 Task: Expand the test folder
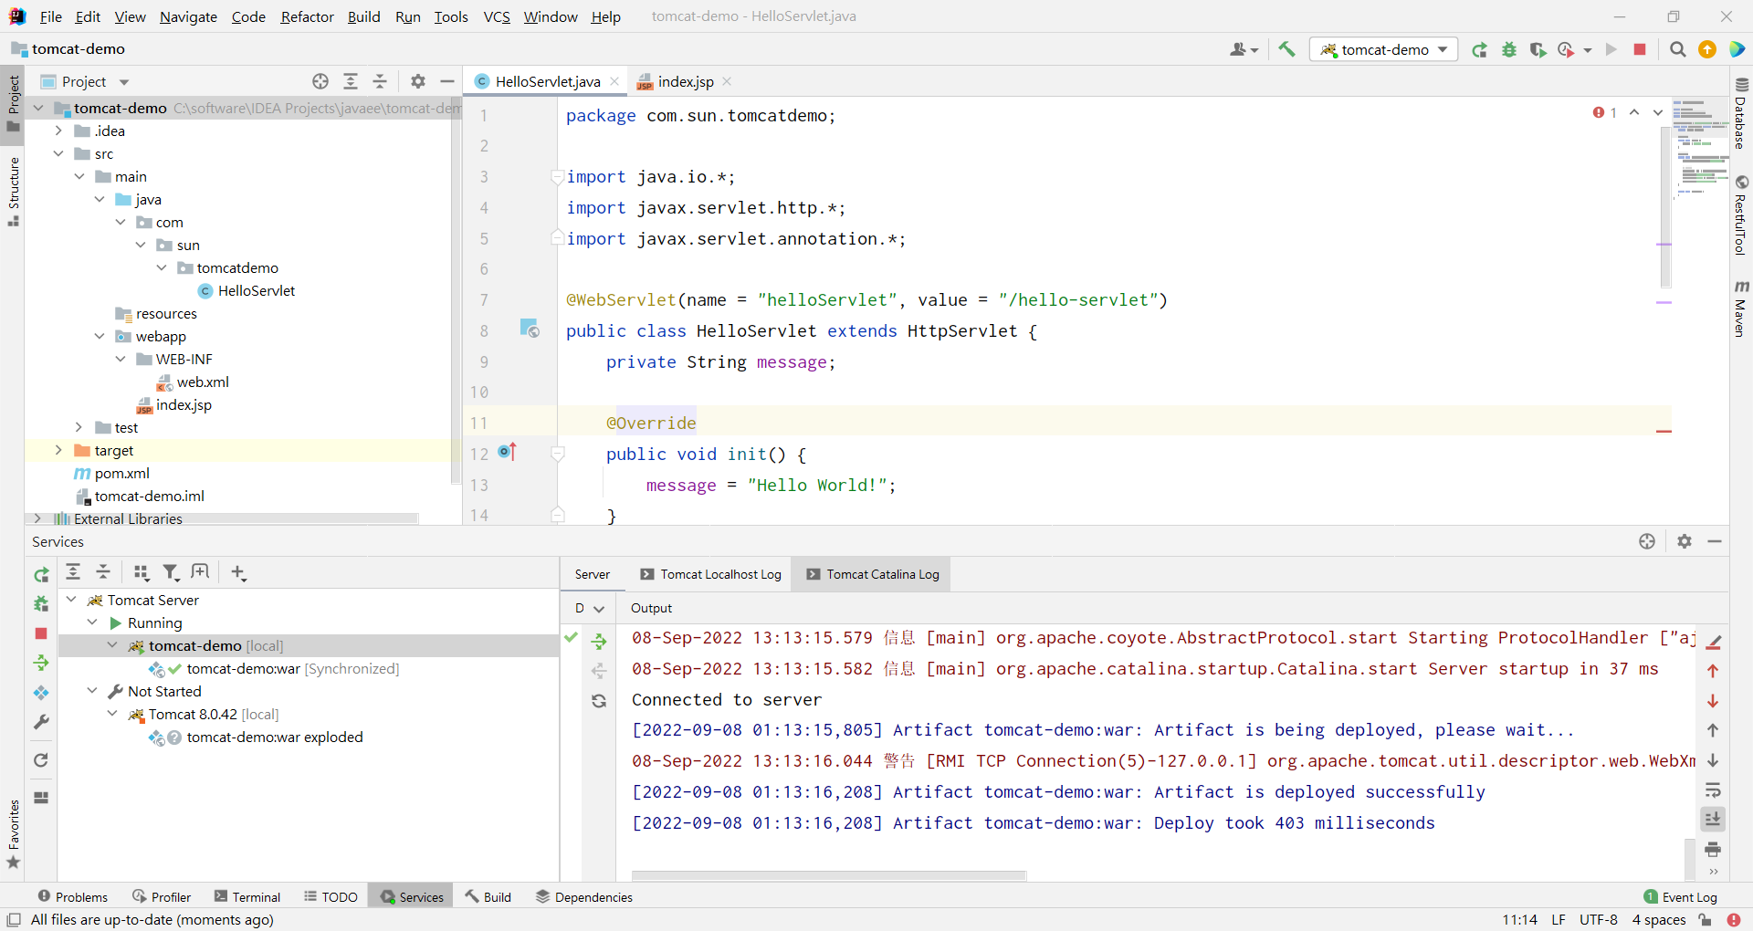coord(79,427)
